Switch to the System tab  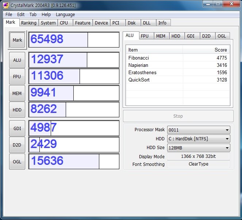(x=48, y=23)
